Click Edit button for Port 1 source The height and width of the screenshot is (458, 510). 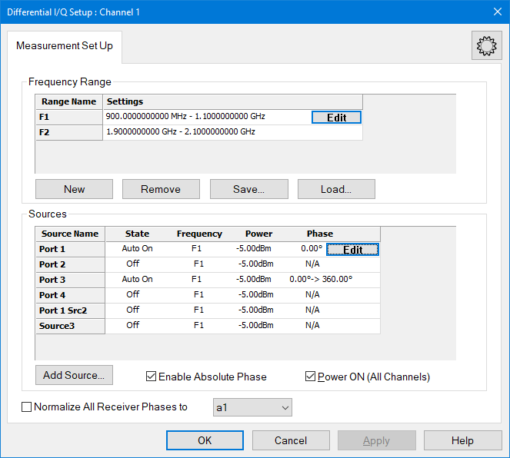tap(352, 250)
